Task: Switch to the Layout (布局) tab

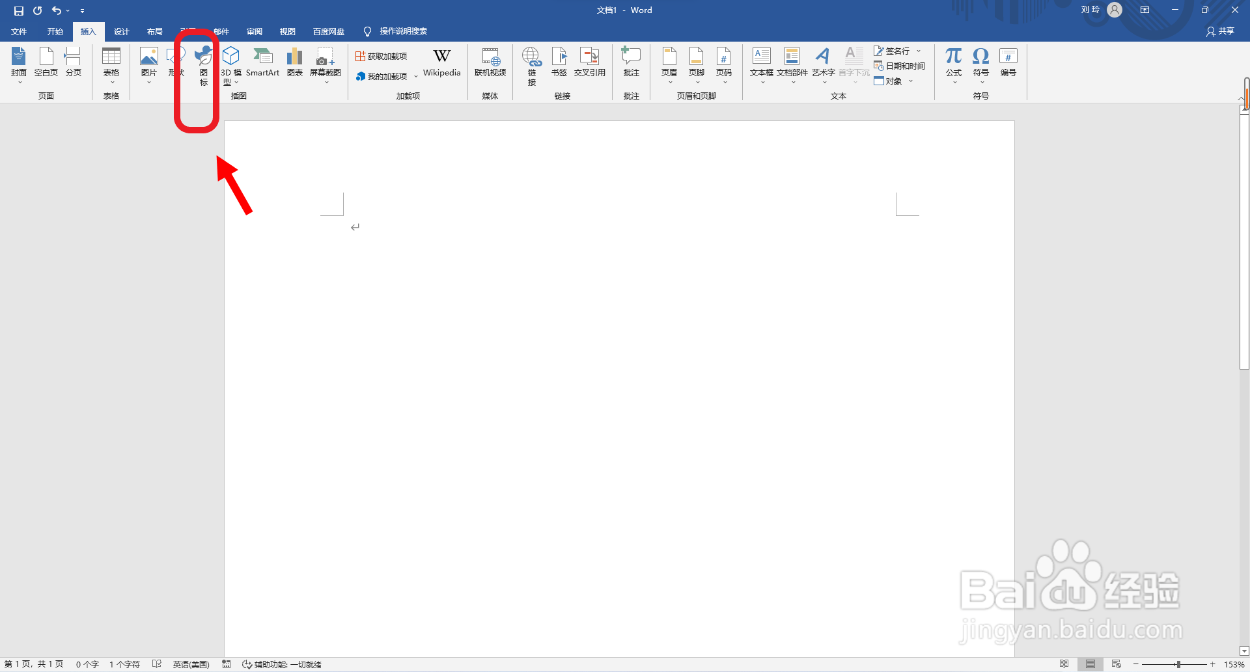Action: (x=154, y=31)
